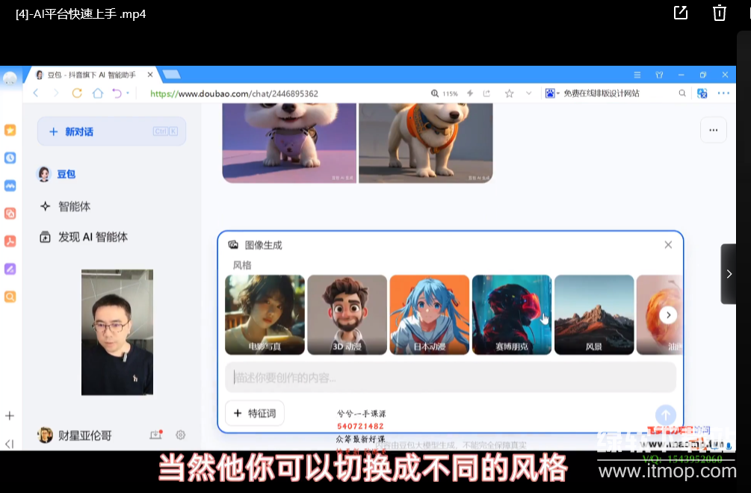Click the share icon in video viewer
Image resolution: width=751 pixels, height=493 pixels.
point(681,13)
